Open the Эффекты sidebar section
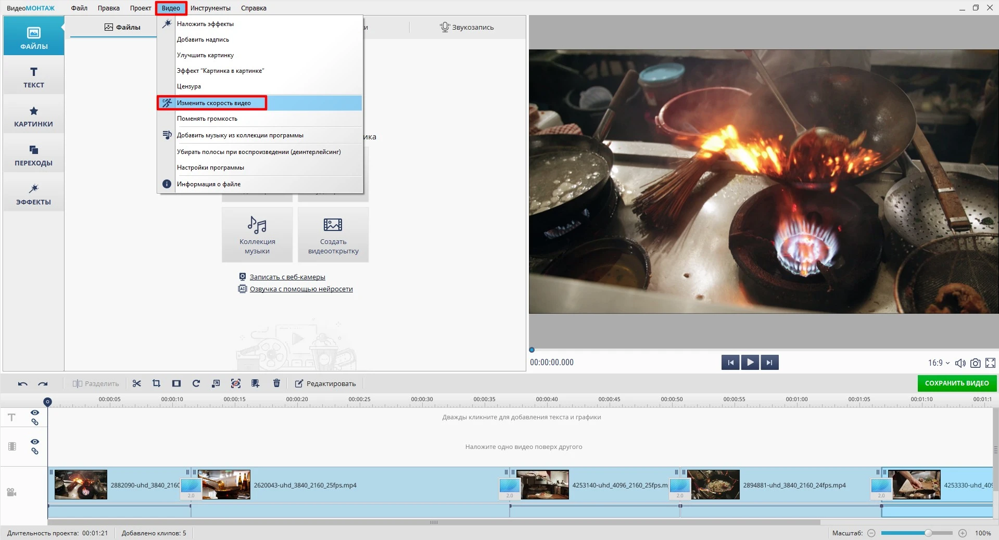Screen dimensions: 999x540 tap(33, 194)
